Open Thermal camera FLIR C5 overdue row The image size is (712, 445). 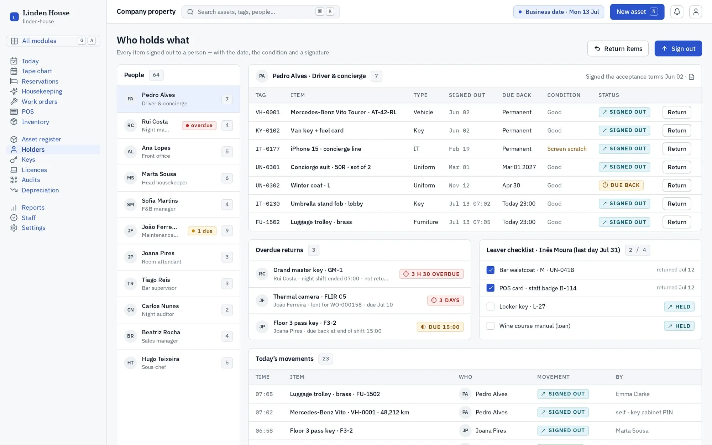click(x=360, y=300)
